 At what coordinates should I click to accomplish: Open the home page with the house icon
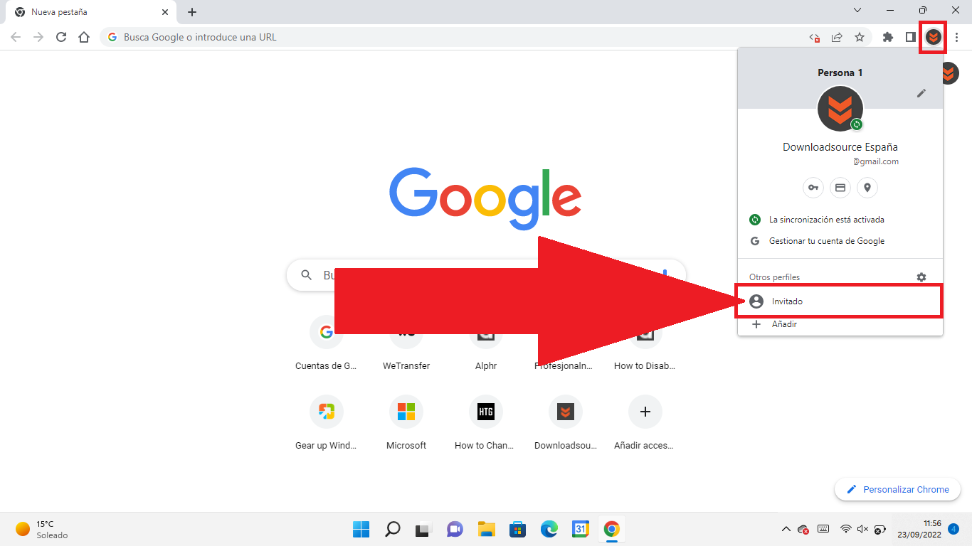tap(84, 37)
